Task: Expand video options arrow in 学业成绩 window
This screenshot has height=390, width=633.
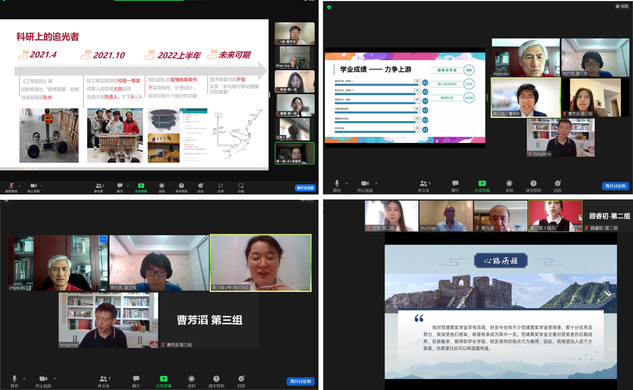Action: click(x=376, y=183)
